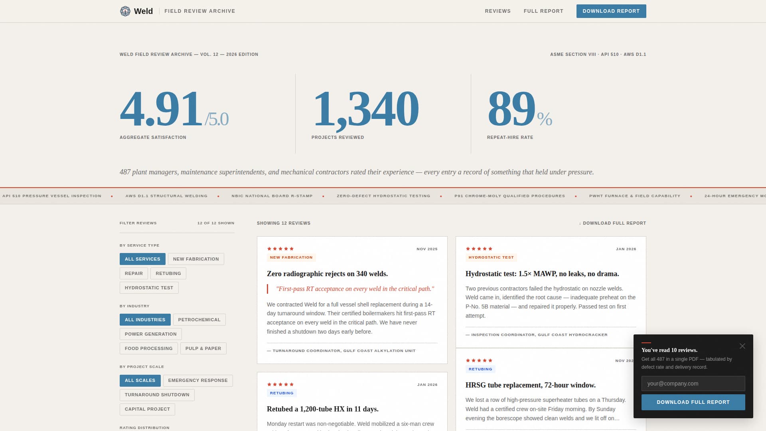Click the 'Turnaround Coordinator, Gulf Coast Alkylation Unit' attribution
Screen dimensions: 766x431
click(341, 351)
